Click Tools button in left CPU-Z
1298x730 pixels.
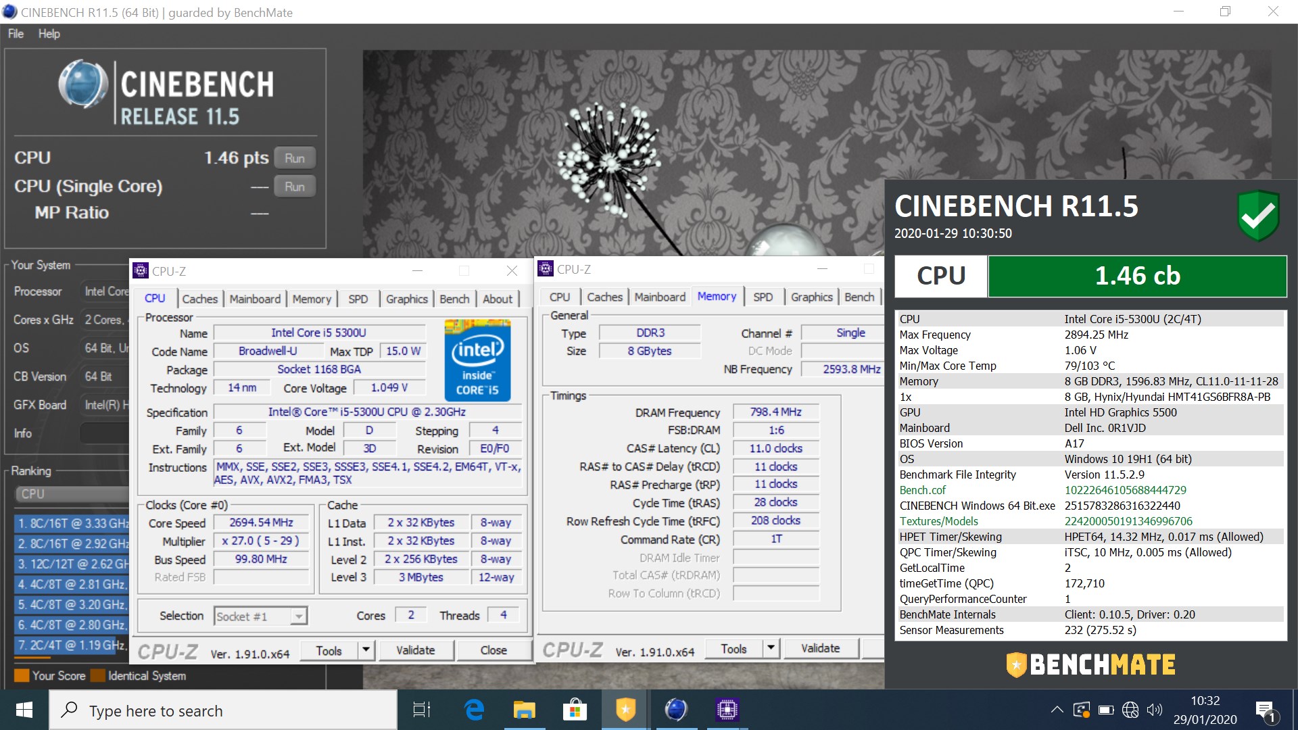coord(329,650)
